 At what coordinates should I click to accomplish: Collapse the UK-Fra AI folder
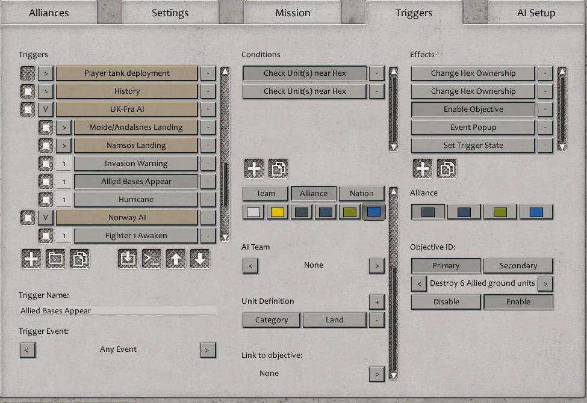point(46,109)
